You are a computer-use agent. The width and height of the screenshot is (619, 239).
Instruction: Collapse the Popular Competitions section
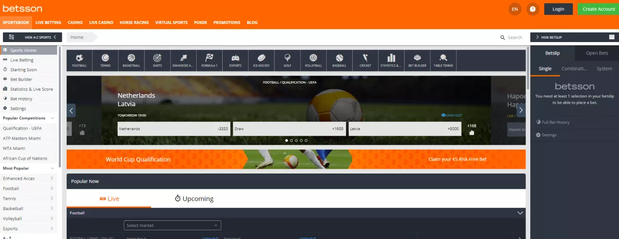[x=52, y=118]
